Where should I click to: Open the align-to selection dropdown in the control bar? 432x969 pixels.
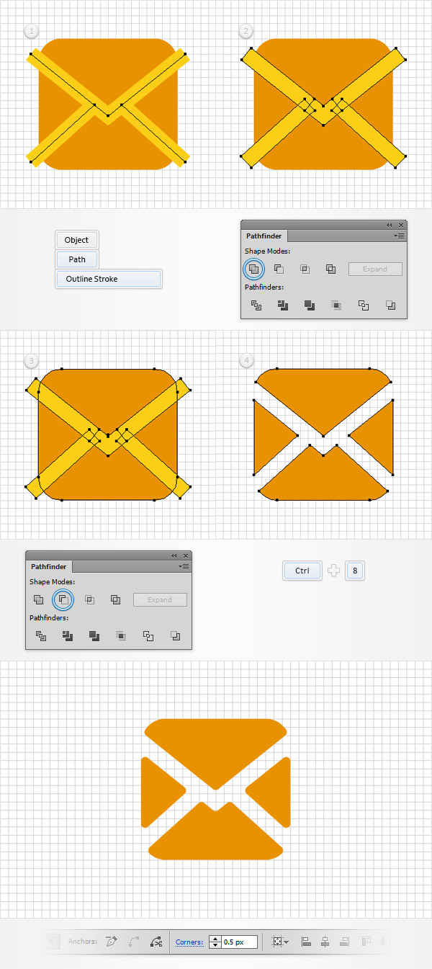280,941
